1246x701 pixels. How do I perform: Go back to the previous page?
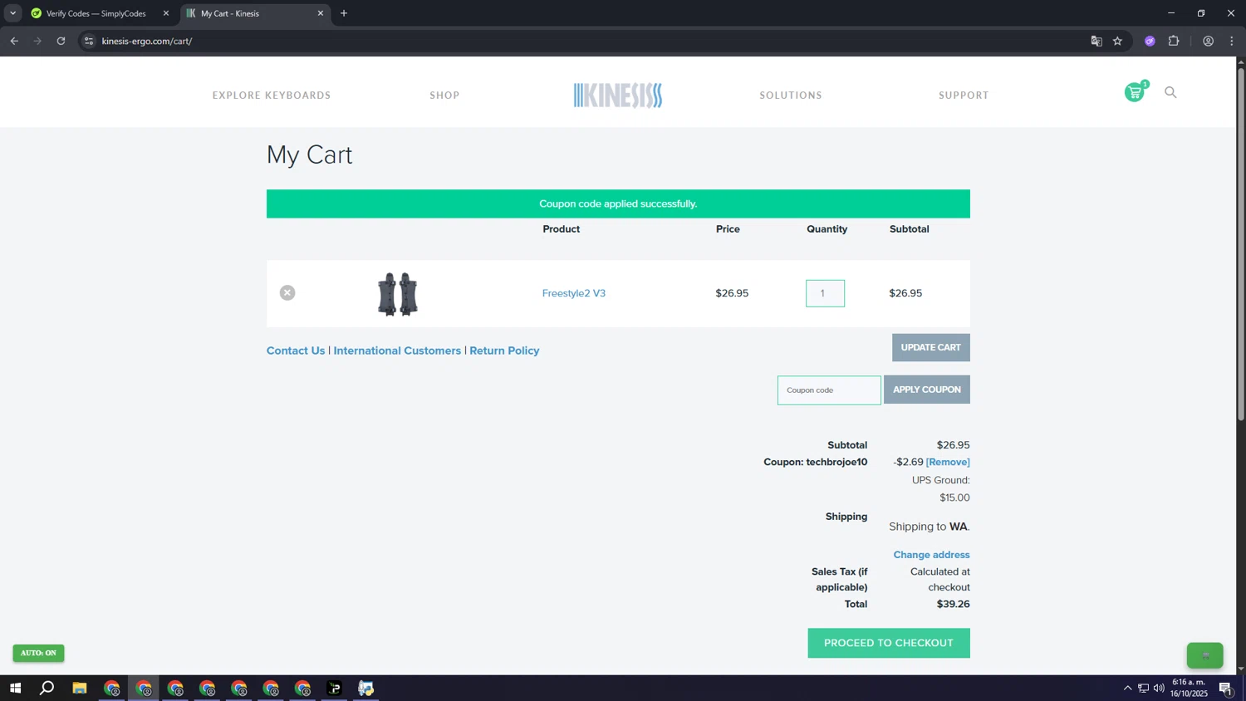click(14, 41)
